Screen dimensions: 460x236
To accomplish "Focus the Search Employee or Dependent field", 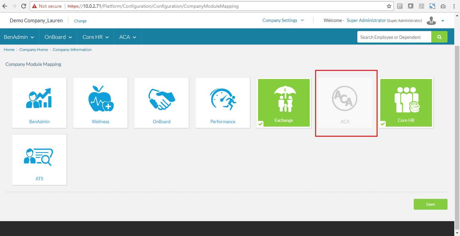I will point(394,37).
